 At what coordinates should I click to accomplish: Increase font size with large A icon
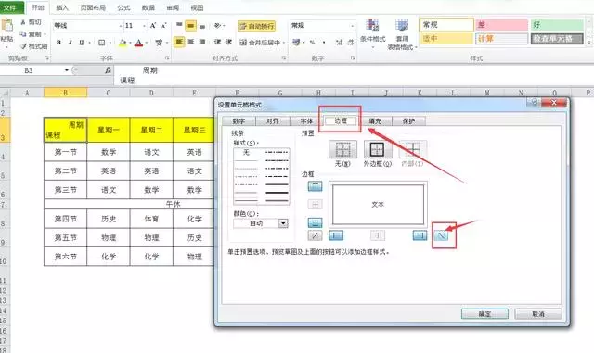coord(153,26)
